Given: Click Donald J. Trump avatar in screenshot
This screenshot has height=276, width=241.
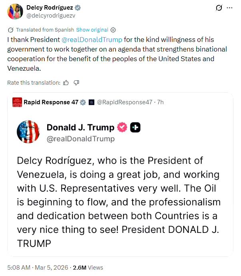Looking at the screenshot, I should point(28,132).
